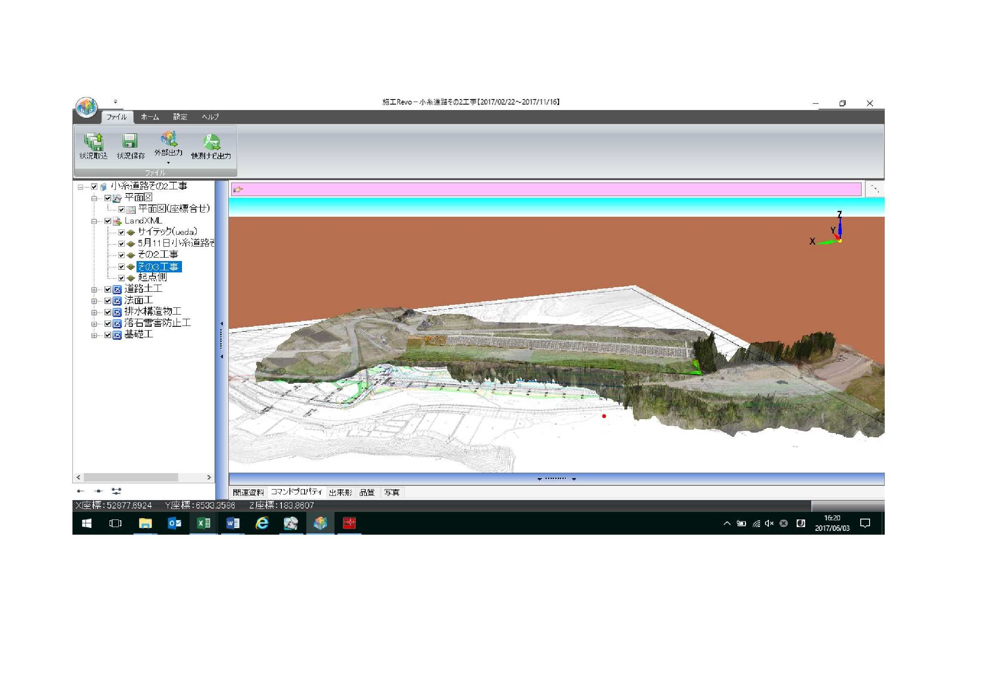Click the tree settings icon below the tree panel
This screenshot has height=697, width=985.
coord(116,491)
